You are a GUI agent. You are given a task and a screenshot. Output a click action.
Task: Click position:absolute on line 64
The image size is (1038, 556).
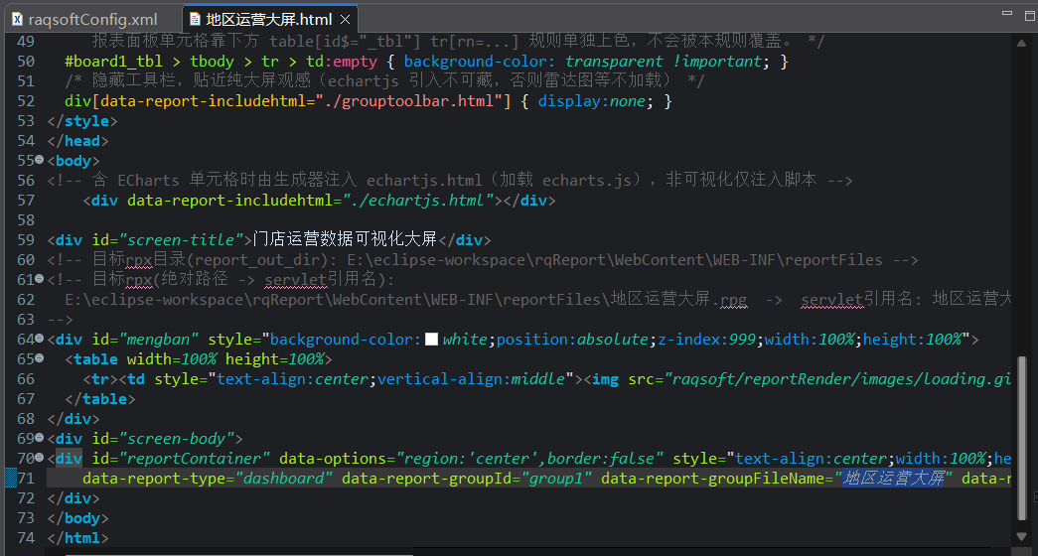coord(572,340)
